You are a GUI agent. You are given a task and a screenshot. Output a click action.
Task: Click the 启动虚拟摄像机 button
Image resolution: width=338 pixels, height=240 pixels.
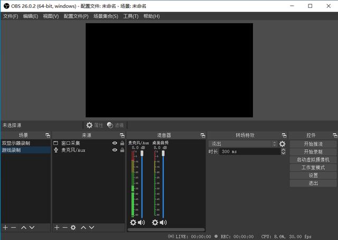[x=313, y=160]
